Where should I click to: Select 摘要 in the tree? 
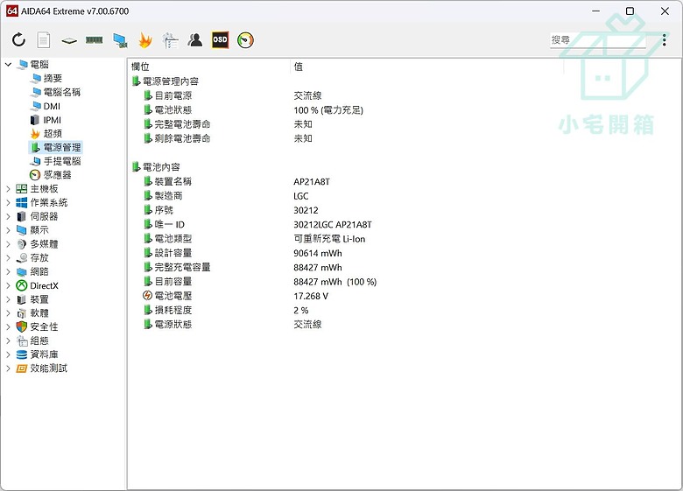[53, 79]
